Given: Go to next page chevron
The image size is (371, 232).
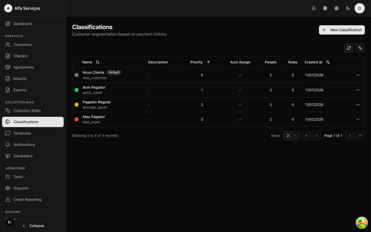Looking at the screenshot, I should click(x=350, y=135).
